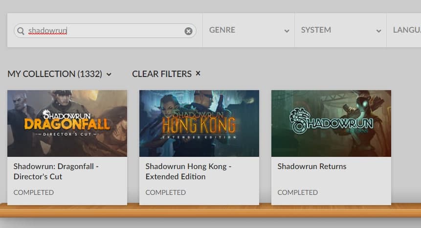Click the SYSTEM dropdown chevron arrow
This screenshot has height=228, width=421.
click(378, 31)
